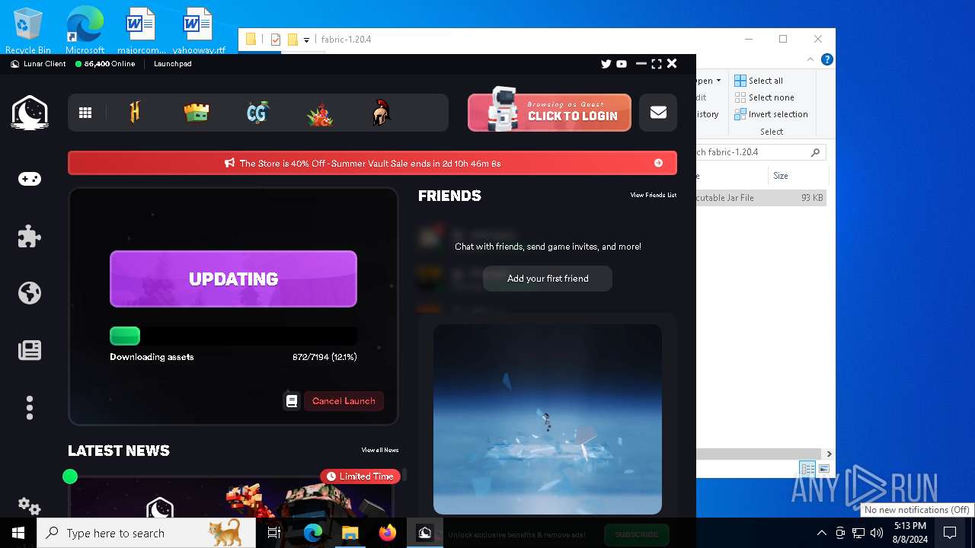
Task: Open View all News link
Action: pyautogui.click(x=380, y=451)
